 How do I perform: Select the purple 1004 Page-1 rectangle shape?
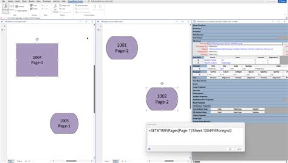click(37, 60)
